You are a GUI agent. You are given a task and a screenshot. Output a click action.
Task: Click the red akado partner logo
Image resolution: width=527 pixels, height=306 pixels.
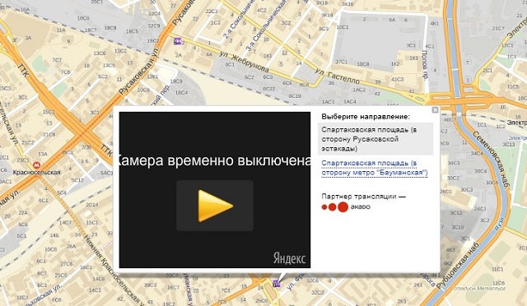pos(346,207)
